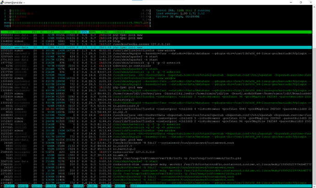
Task: Open the F6 SortBy selector
Action: coord(76,186)
